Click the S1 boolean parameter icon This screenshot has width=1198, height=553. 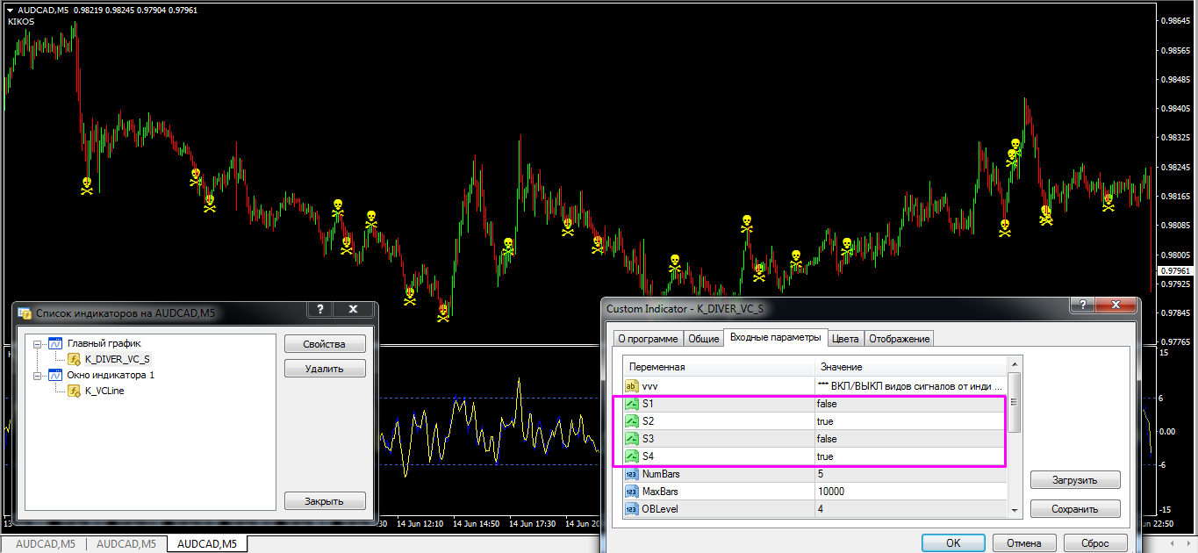click(632, 404)
